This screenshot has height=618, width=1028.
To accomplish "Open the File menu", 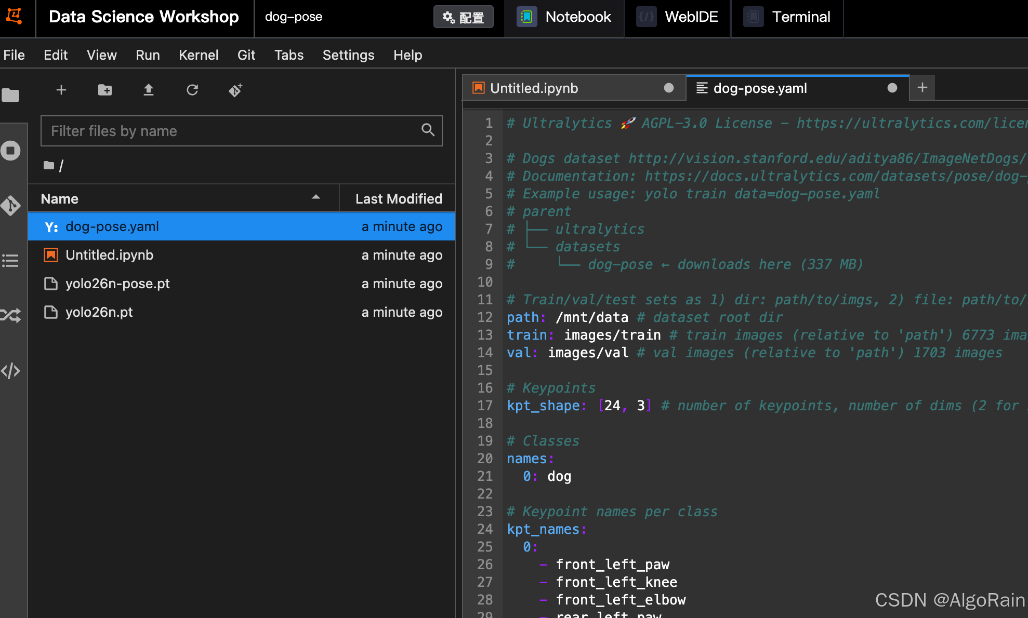I will click(14, 55).
